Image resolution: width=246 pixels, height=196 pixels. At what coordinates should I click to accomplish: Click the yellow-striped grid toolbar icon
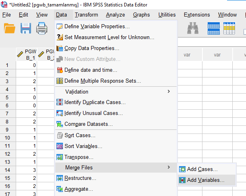[x=229, y=28]
